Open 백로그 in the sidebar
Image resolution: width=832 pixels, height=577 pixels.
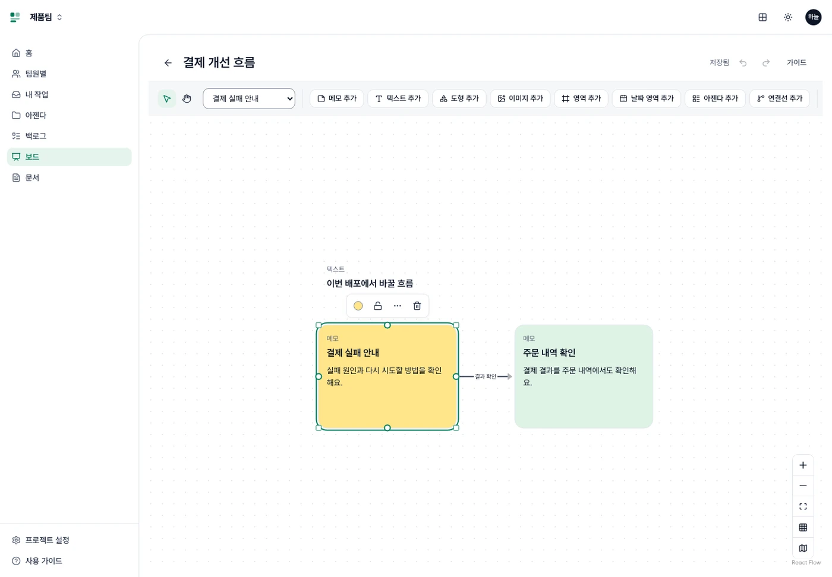pos(69,136)
